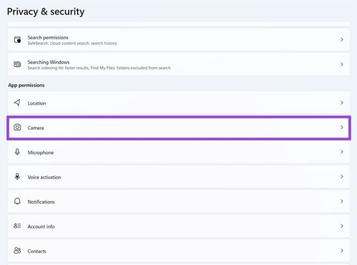Screen dimensions: 357x265
Task: Click the Microphone icon
Action: [x=17, y=152]
